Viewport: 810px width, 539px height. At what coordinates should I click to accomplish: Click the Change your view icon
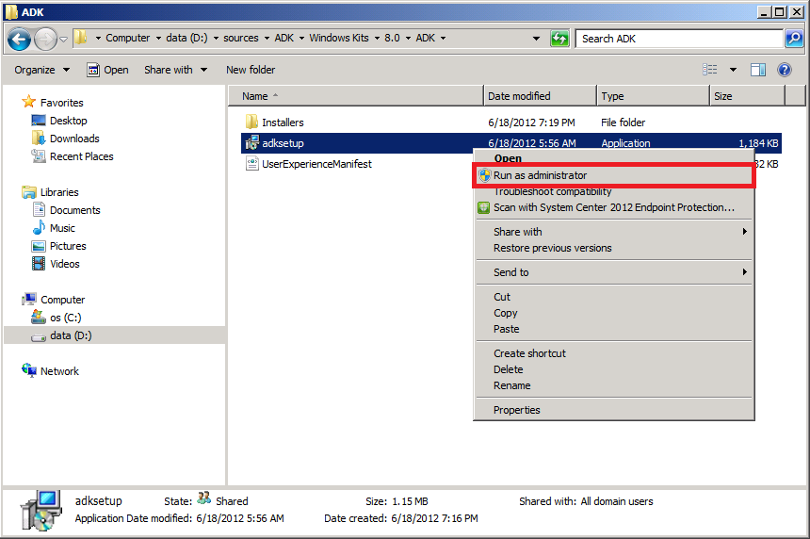pyautogui.click(x=710, y=69)
